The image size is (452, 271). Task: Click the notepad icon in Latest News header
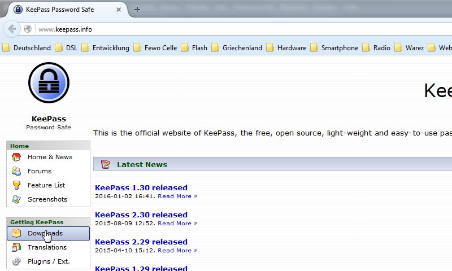(x=106, y=164)
